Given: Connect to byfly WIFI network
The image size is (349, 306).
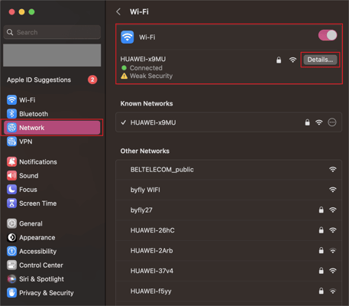Looking at the screenshot, I should click(x=228, y=190).
